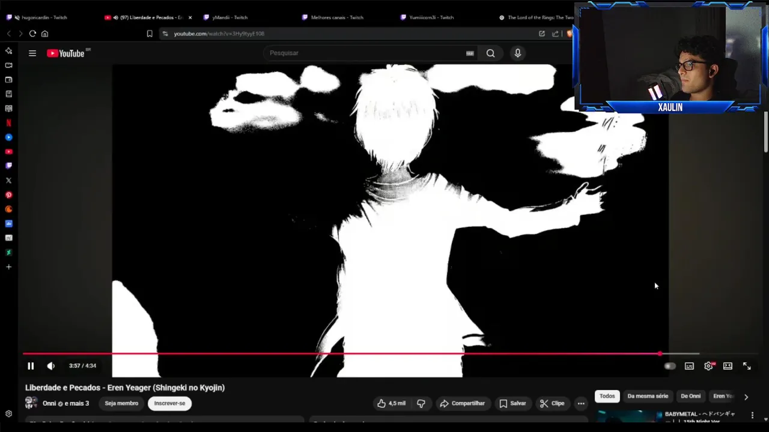Screen dimensions: 769x432
Task: Open Twitch from browser sidebar
Action: [8, 166]
